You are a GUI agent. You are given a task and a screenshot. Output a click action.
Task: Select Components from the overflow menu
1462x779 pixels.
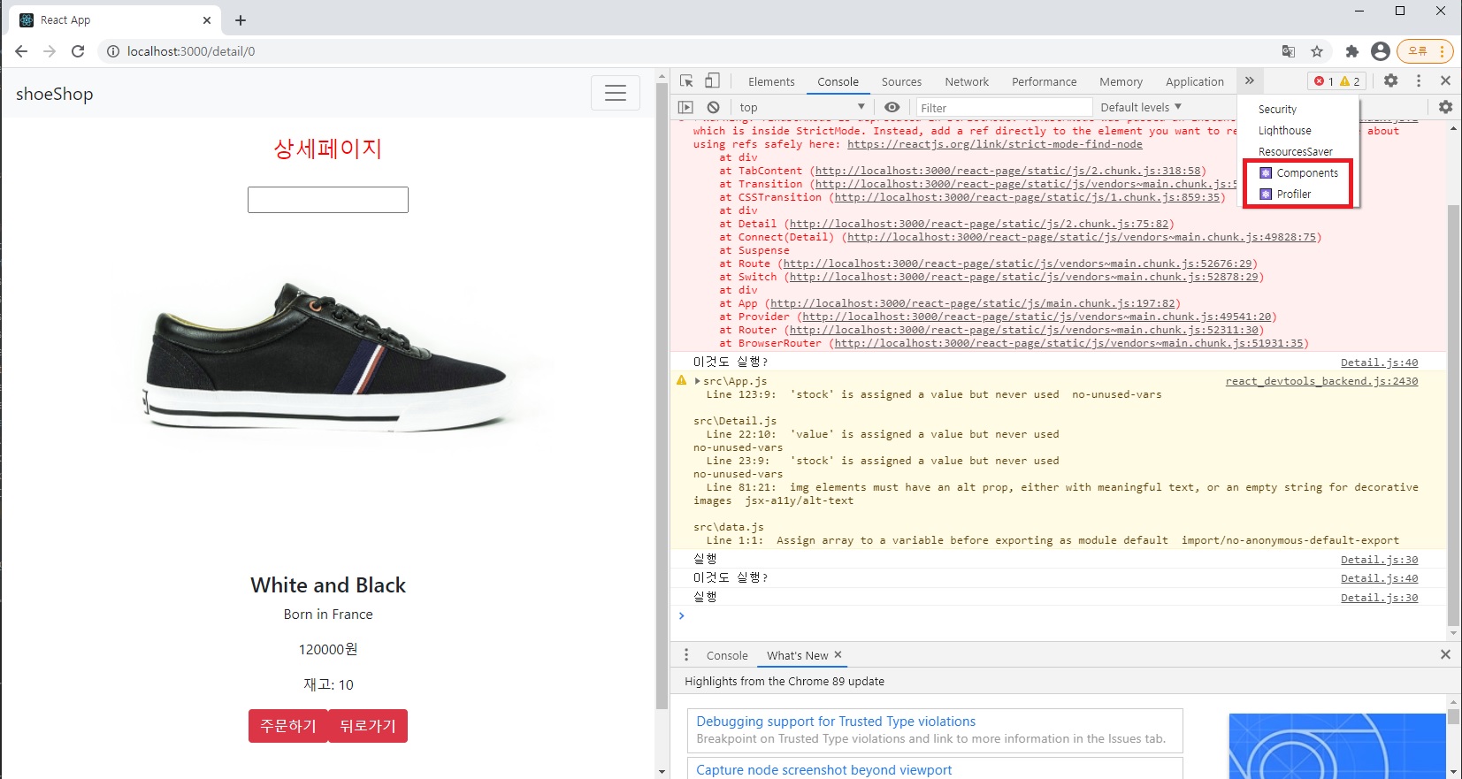pos(1299,173)
